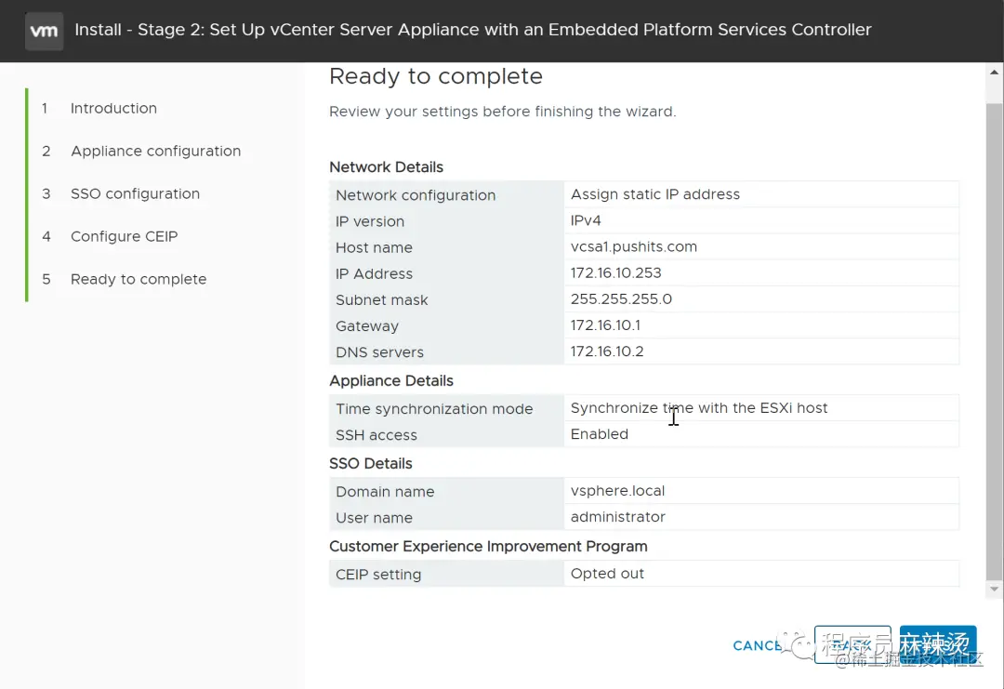
Task: Click the vertical scrollbar thumb
Action: [x=994, y=339]
